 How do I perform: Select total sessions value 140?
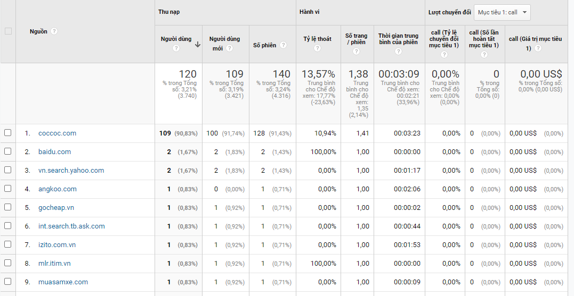[281, 74]
